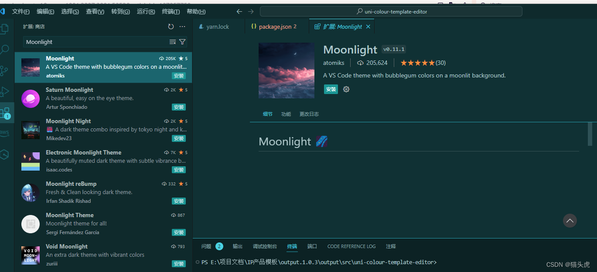
Task: Open the extensions filter funnel icon
Action: point(182,42)
